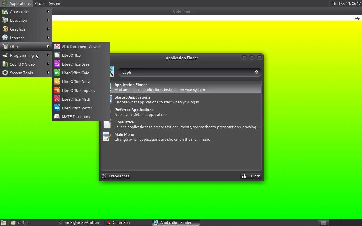Select MATE Dictionary menu entry
362x226 pixels.
pyautogui.click(x=81, y=117)
